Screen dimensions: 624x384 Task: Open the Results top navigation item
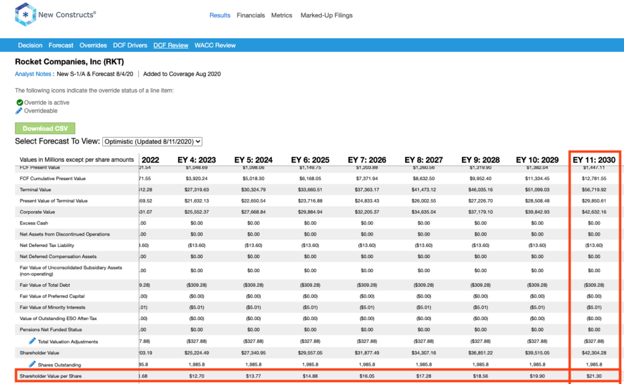coord(219,15)
